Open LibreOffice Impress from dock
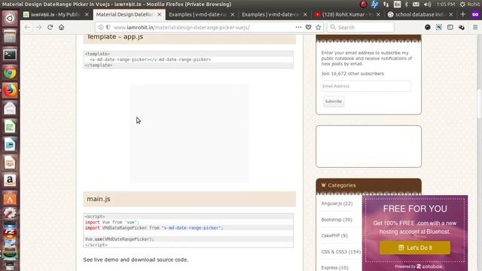The width and height of the screenshot is (482, 271). click(10, 163)
